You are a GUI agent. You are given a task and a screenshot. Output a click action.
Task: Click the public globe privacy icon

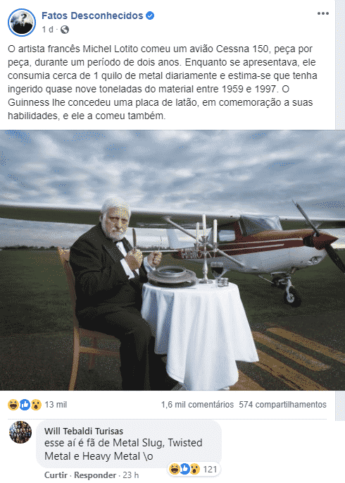click(x=65, y=30)
